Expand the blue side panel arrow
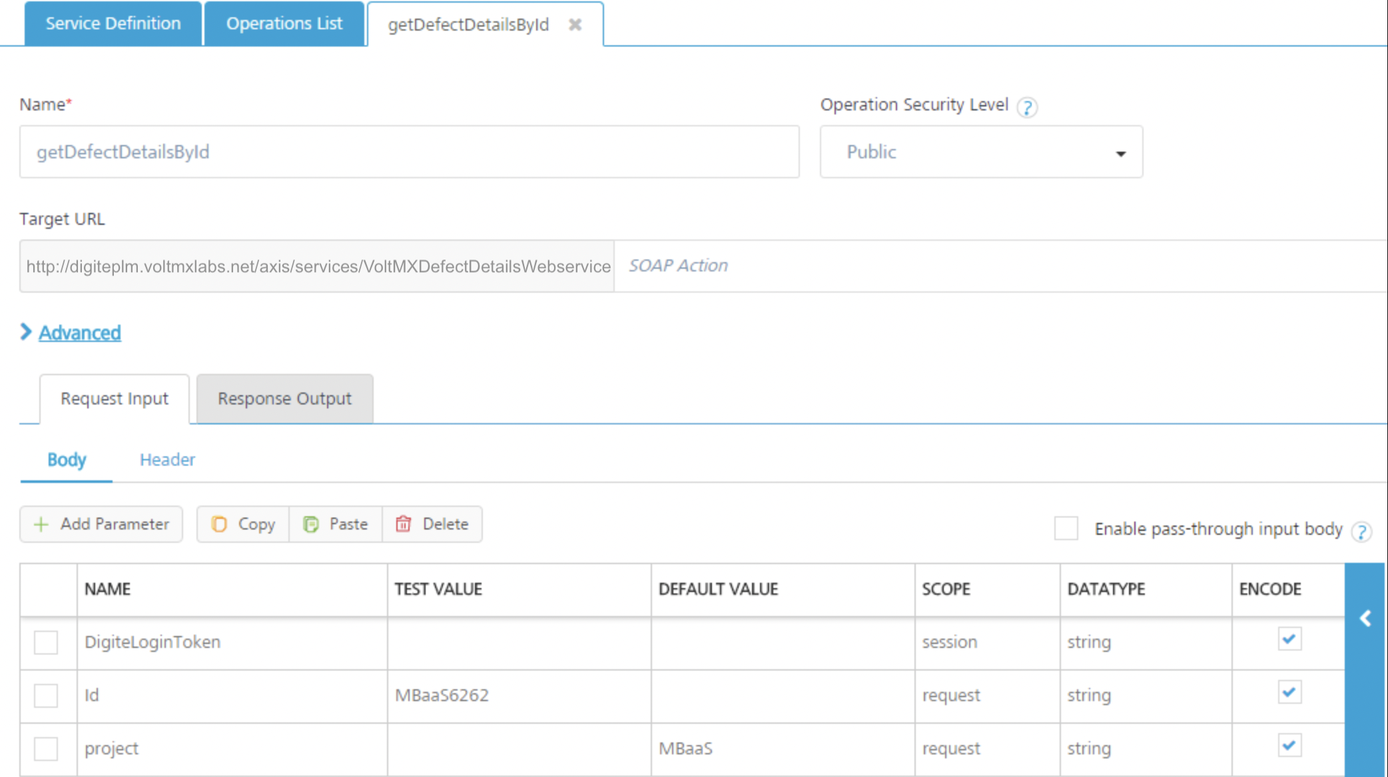1388x777 pixels. pos(1365,618)
